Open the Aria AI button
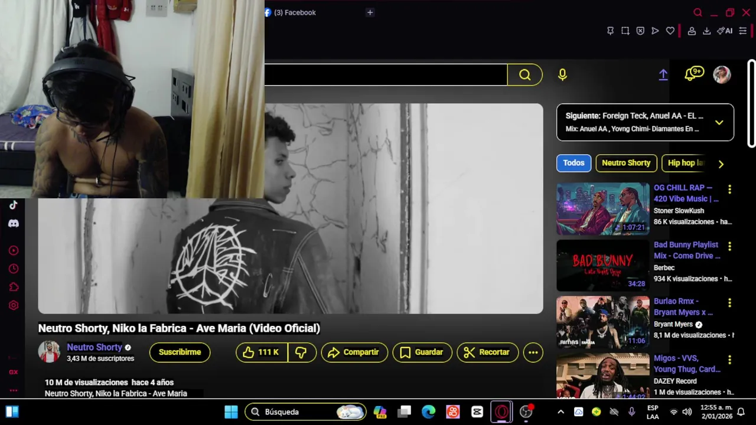Image resolution: width=756 pixels, height=425 pixels. coord(725,31)
